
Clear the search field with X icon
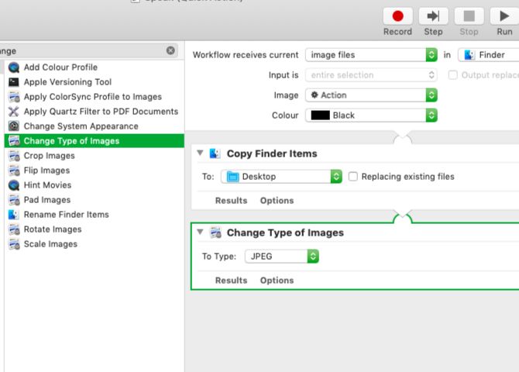pos(170,50)
